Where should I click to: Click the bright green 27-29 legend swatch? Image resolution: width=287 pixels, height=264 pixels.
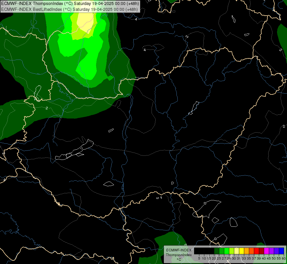pyautogui.click(x=227, y=251)
